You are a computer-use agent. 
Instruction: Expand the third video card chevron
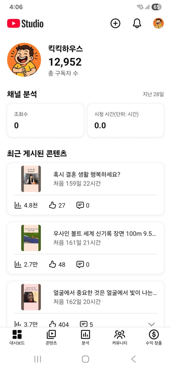(152, 324)
